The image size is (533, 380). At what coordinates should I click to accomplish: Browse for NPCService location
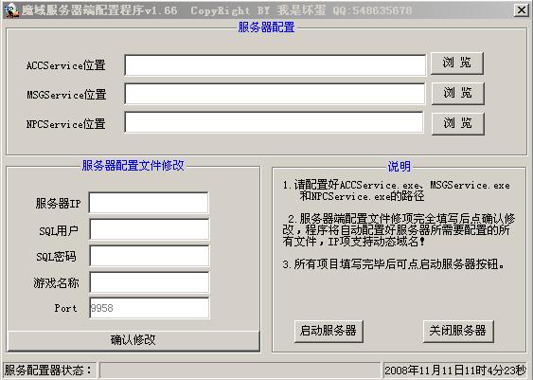[457, 123]
